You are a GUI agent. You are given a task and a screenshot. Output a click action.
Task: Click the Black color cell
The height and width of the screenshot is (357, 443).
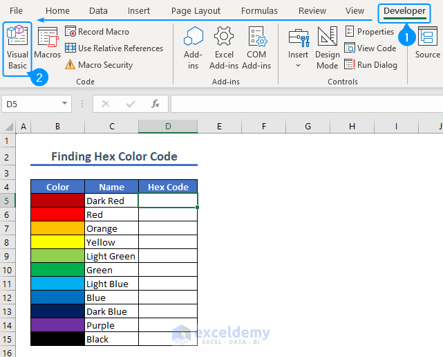(x=57, y=339)
